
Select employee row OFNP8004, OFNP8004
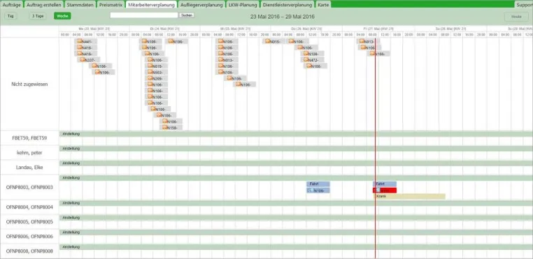point(29,207)
